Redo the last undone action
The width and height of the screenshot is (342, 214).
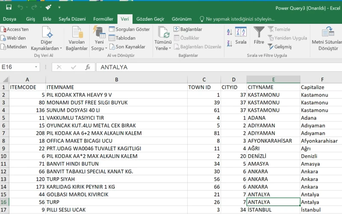click(34, 7)
